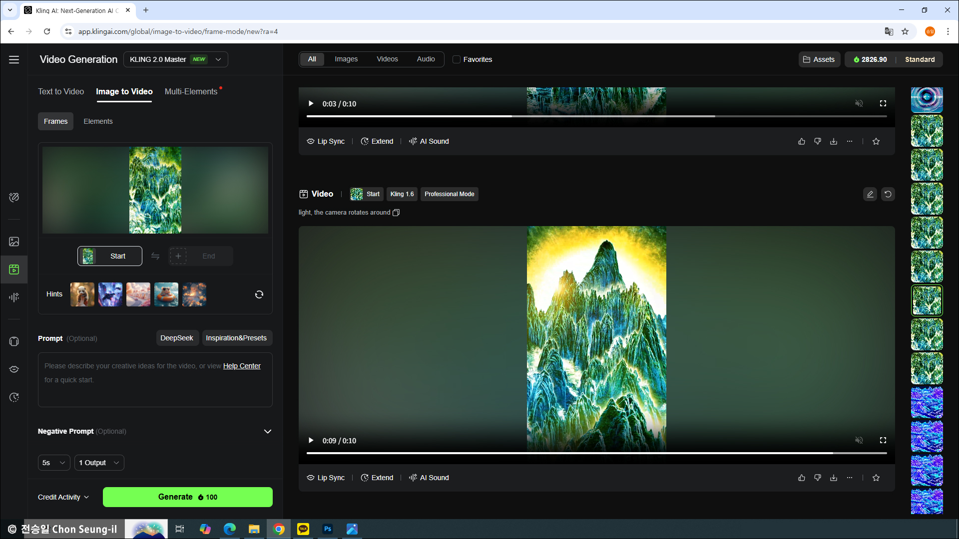Open the 5s duration dropdown
The image size is (959, 539).
[54, 463]
